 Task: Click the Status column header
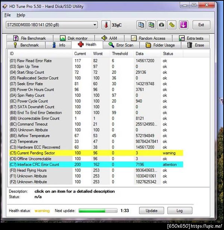tap(172, 54)
